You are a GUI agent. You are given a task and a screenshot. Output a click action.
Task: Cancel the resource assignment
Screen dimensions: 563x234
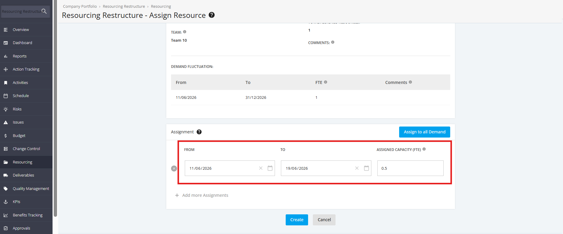point(324,220)
